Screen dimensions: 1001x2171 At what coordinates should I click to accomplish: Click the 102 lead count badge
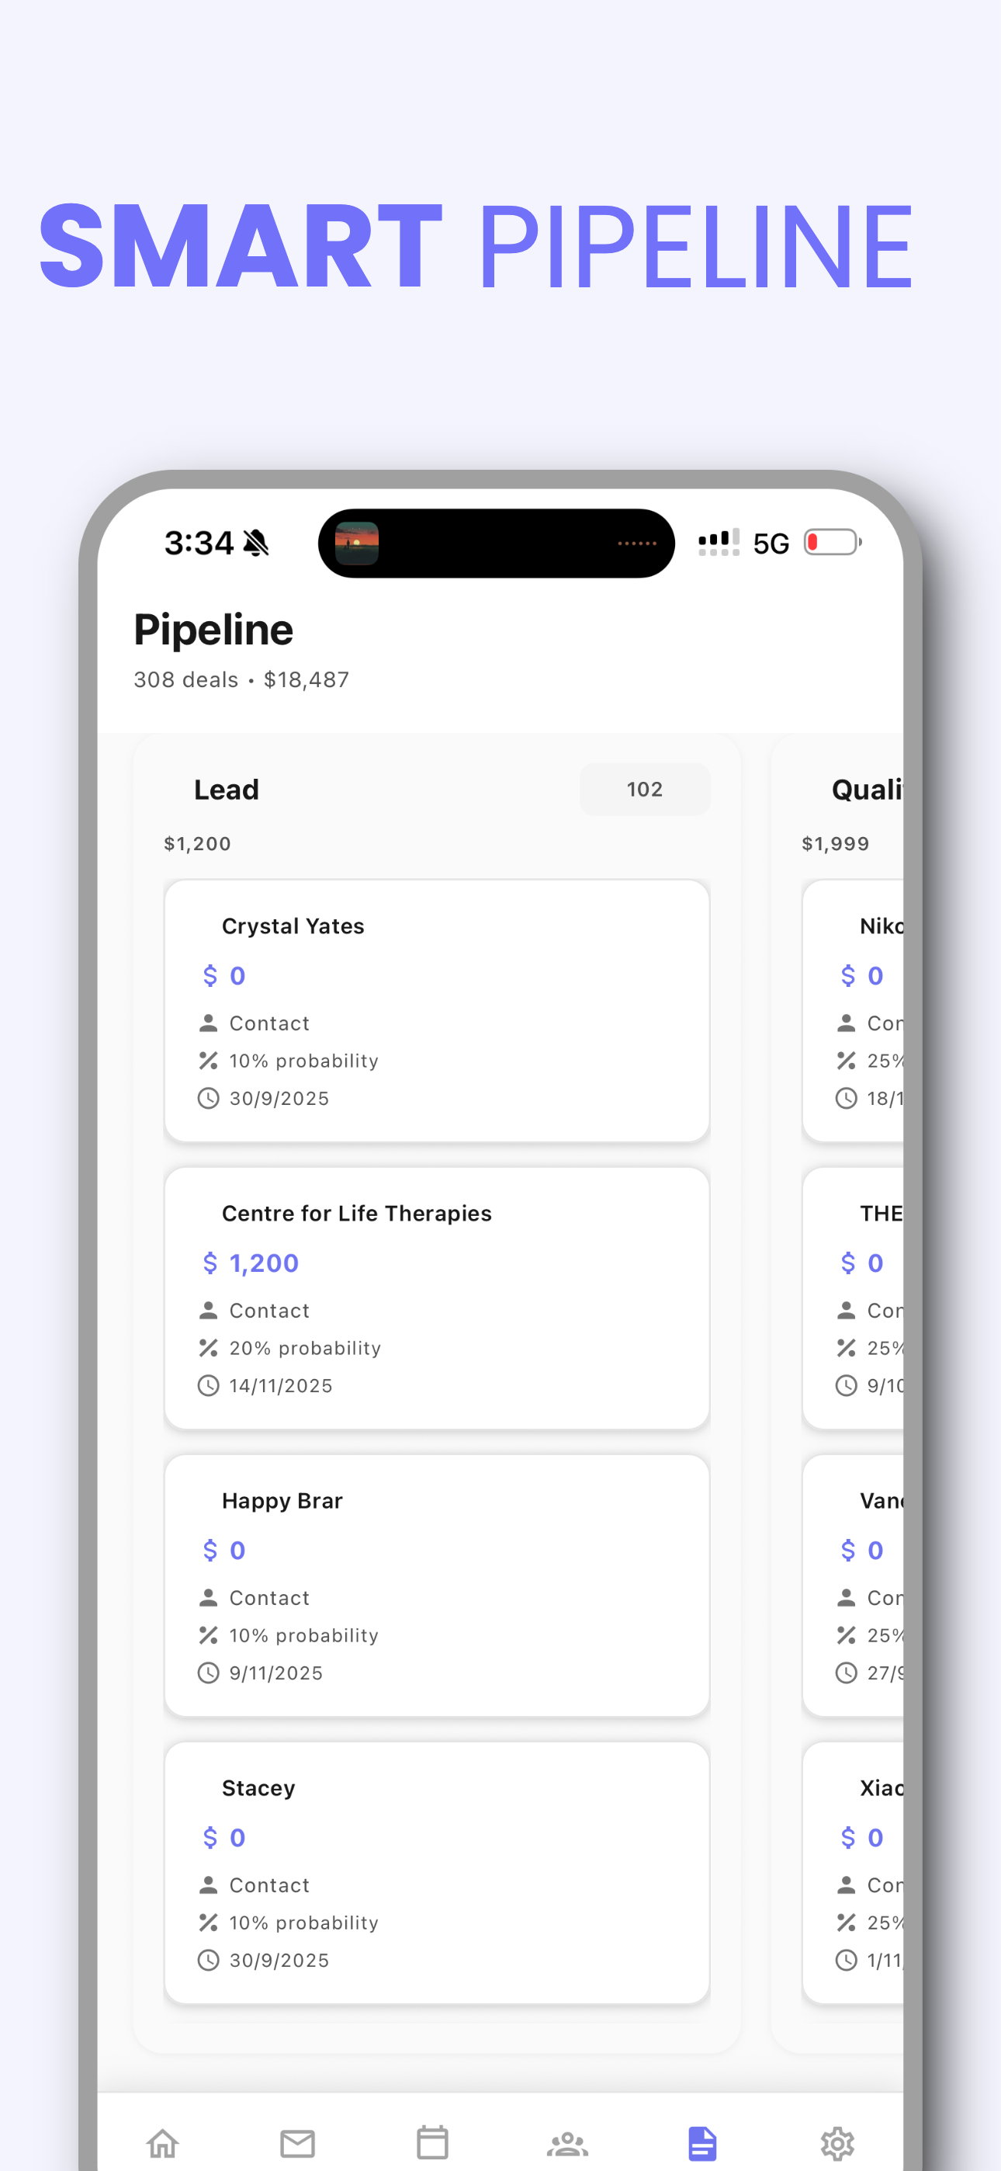(645, 789)
